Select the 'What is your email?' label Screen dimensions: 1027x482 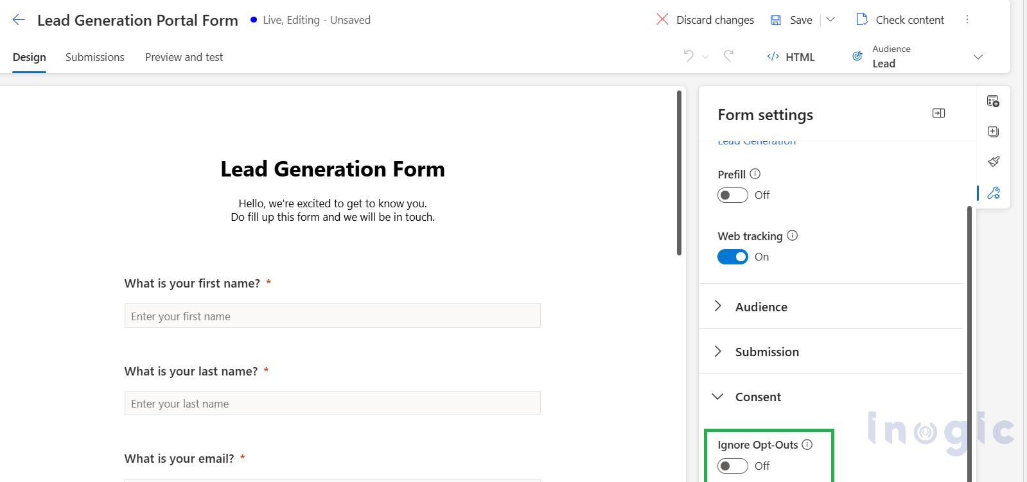pos(179,458)
